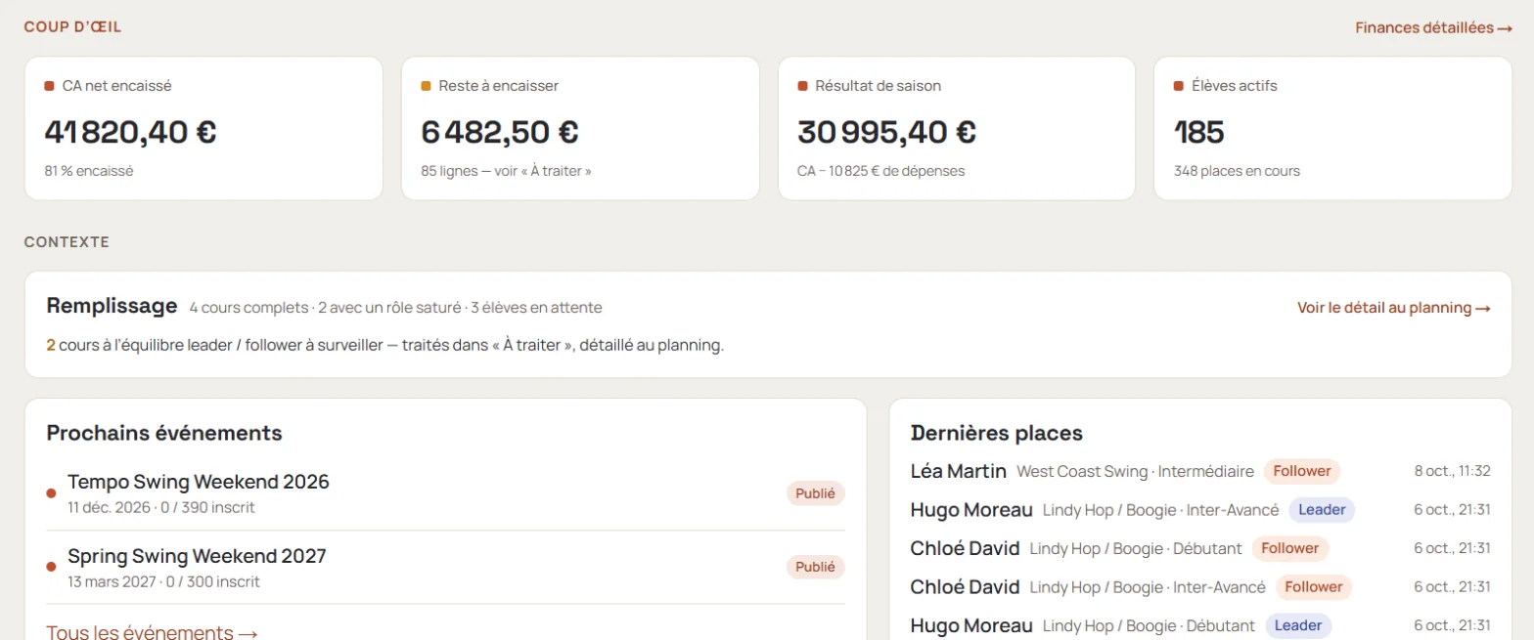The height and width of the screenshot is (640, 1534).
Task: Open the Tous les événements link
Action: coord(152,632)
